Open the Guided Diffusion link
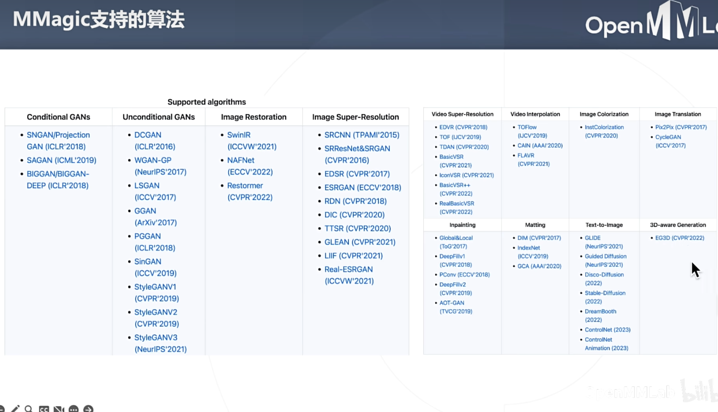The height and width of the screenshot is (412, 718). point(606,260)
